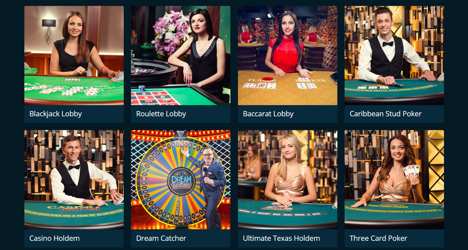Launch the Dream Catcher wheel image

[181, 180]
